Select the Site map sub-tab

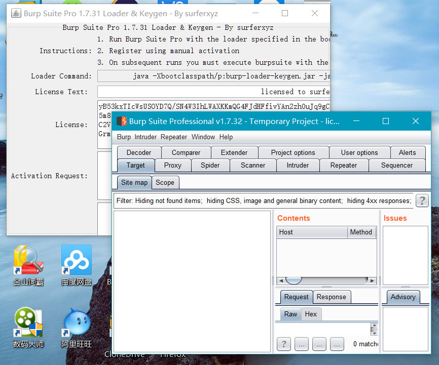(134, 182)
